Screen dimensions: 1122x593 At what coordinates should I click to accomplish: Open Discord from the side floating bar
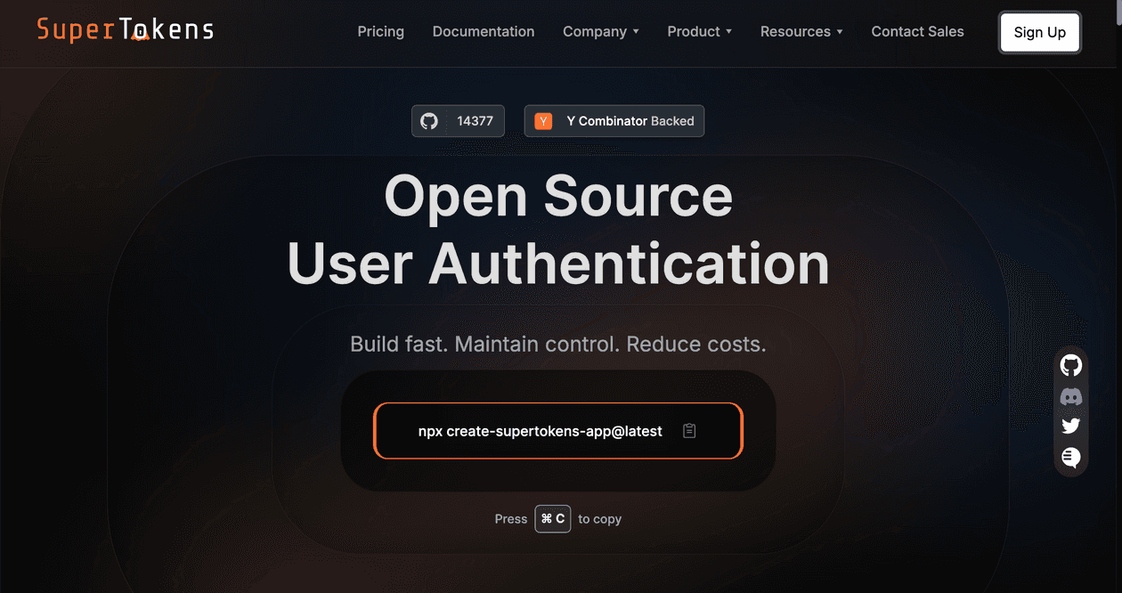tap(1070, 396)
